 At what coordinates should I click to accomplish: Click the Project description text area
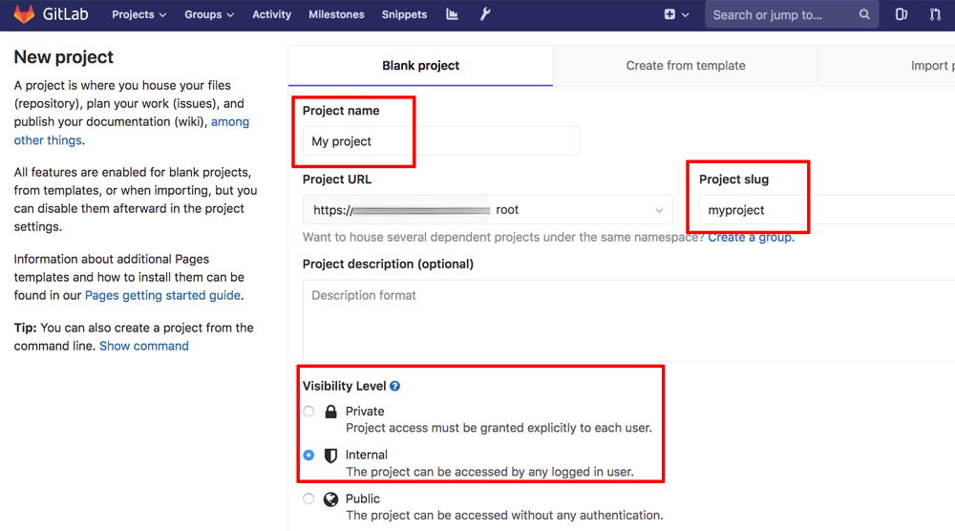[x=621, y=320]
